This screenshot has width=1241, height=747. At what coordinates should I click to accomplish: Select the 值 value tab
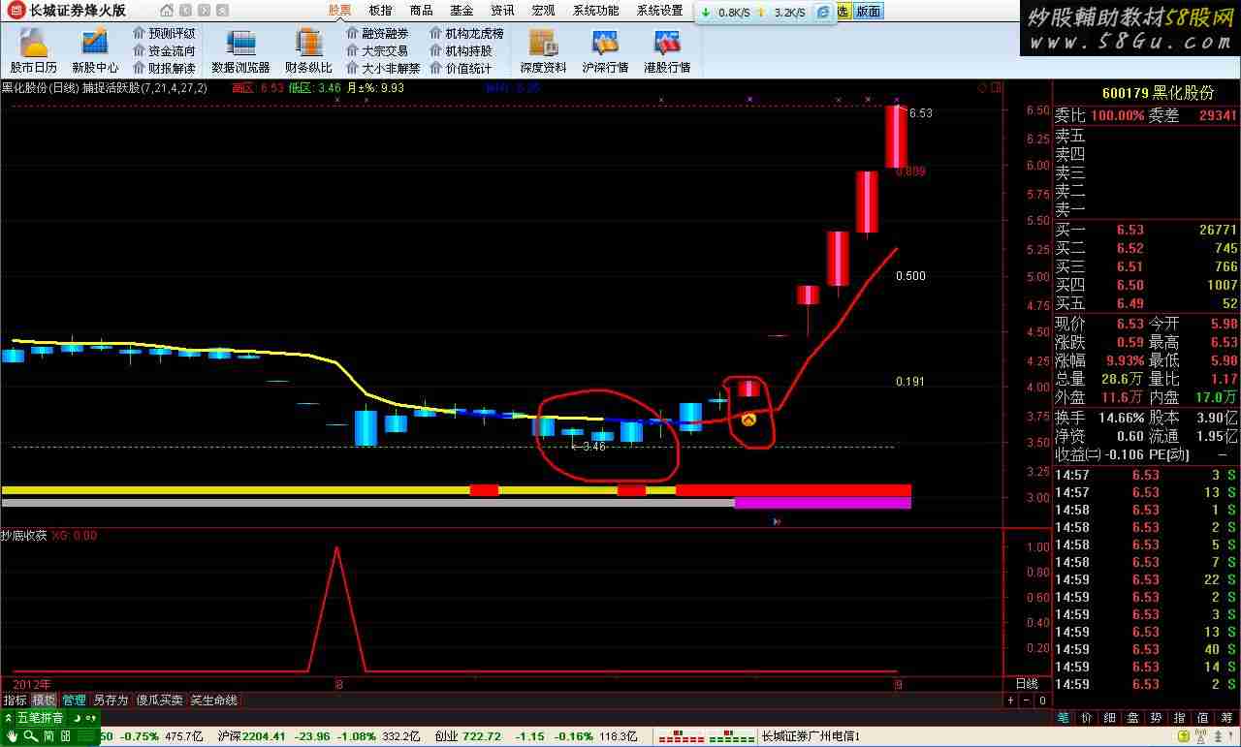1203,718
